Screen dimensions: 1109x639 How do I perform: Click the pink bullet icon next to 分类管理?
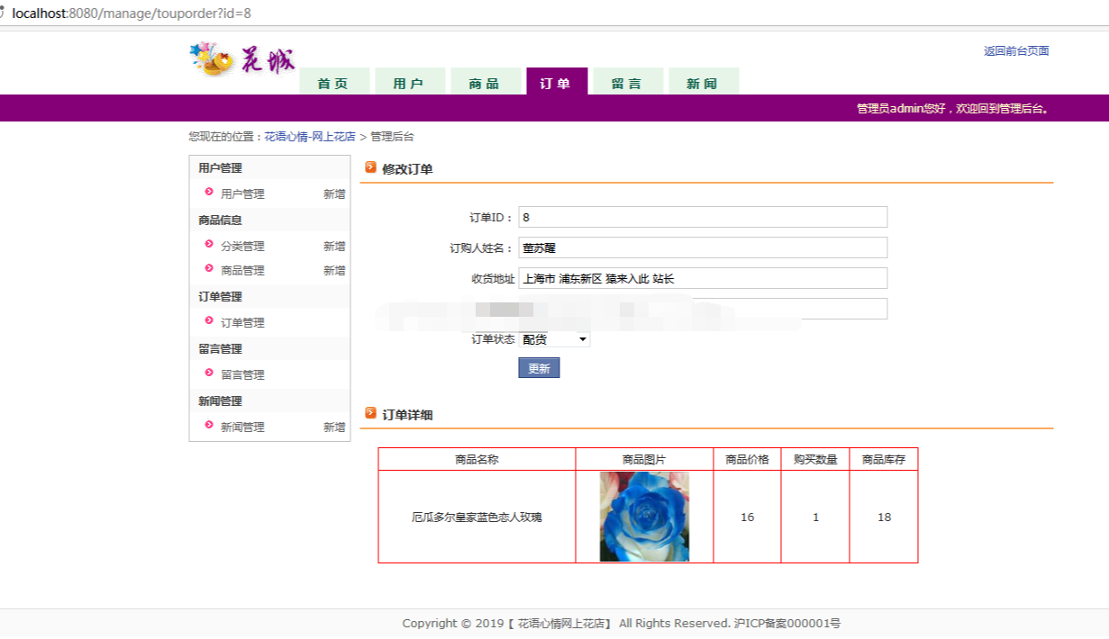tap(209, 244)
